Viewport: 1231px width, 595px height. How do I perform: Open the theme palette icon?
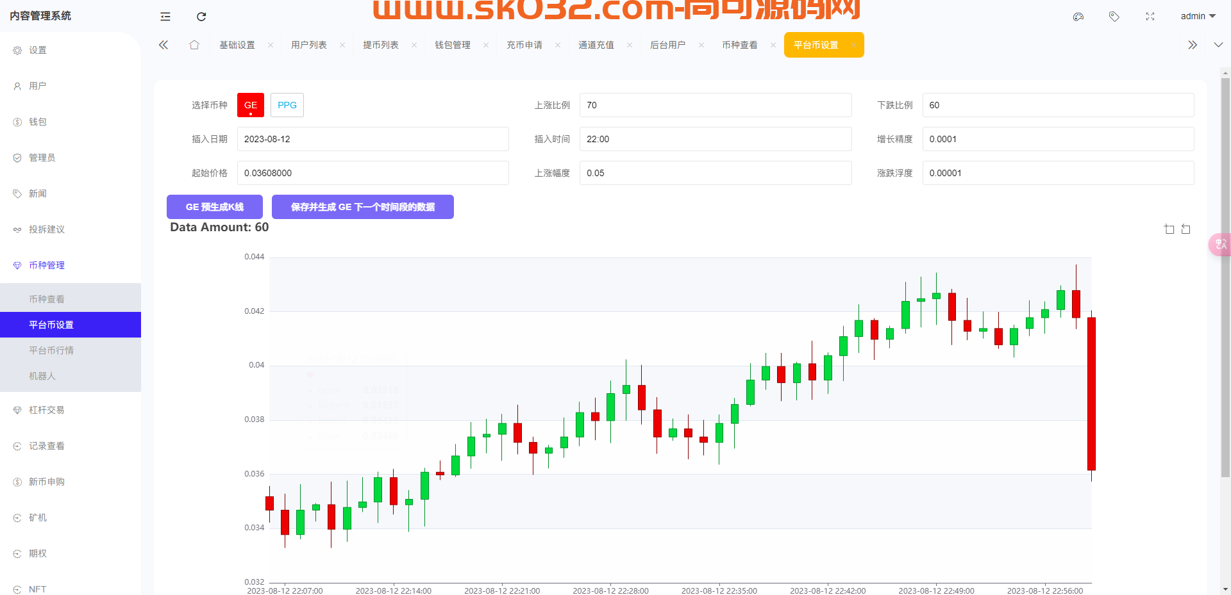1078,17
